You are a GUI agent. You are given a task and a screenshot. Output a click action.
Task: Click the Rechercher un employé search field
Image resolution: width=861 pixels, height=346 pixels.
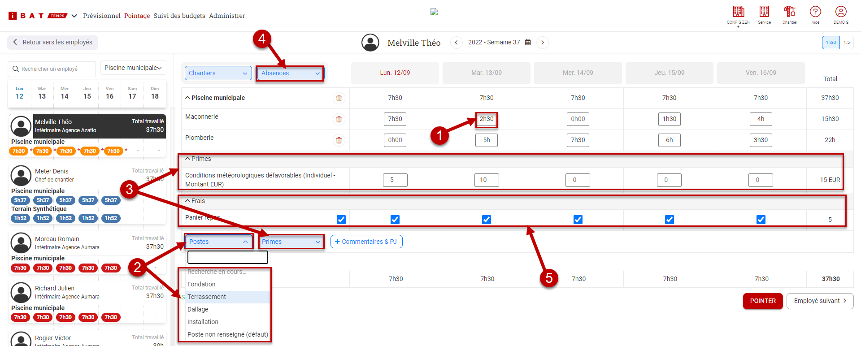pyautogui.click(x=52, y=69)
